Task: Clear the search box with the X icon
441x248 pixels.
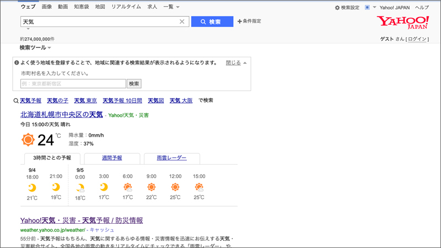Action: pyautogui.click(x=182, y=21)
